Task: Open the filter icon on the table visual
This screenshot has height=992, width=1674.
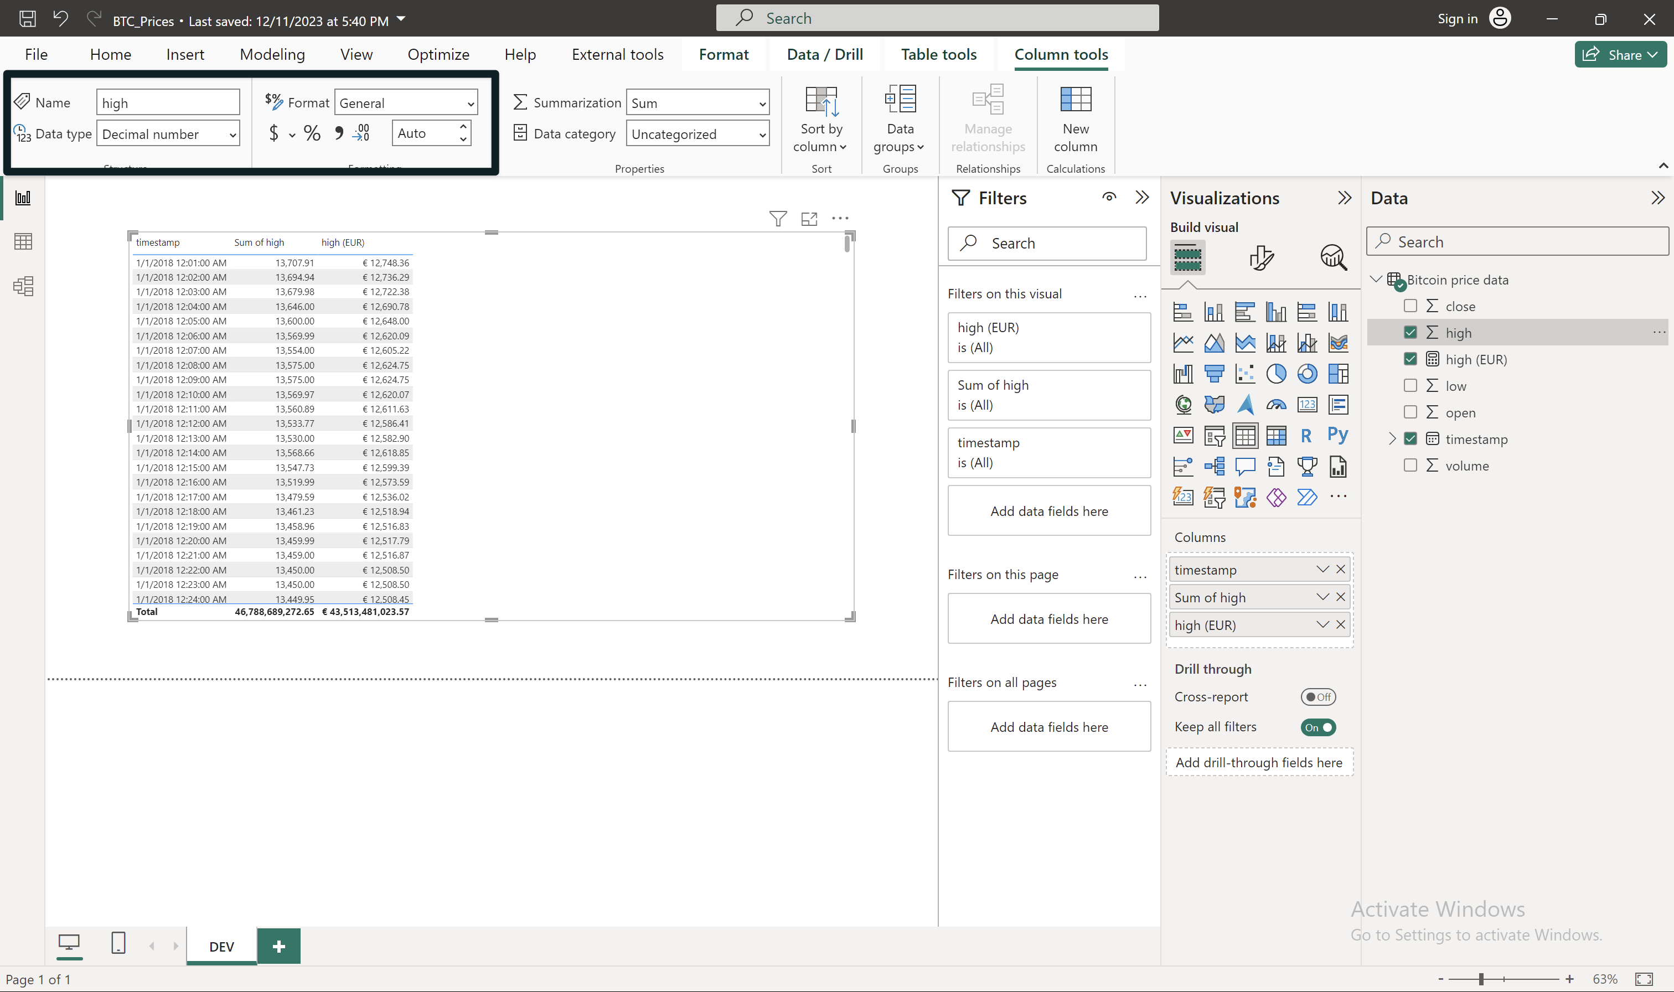Action: [777, 218]
